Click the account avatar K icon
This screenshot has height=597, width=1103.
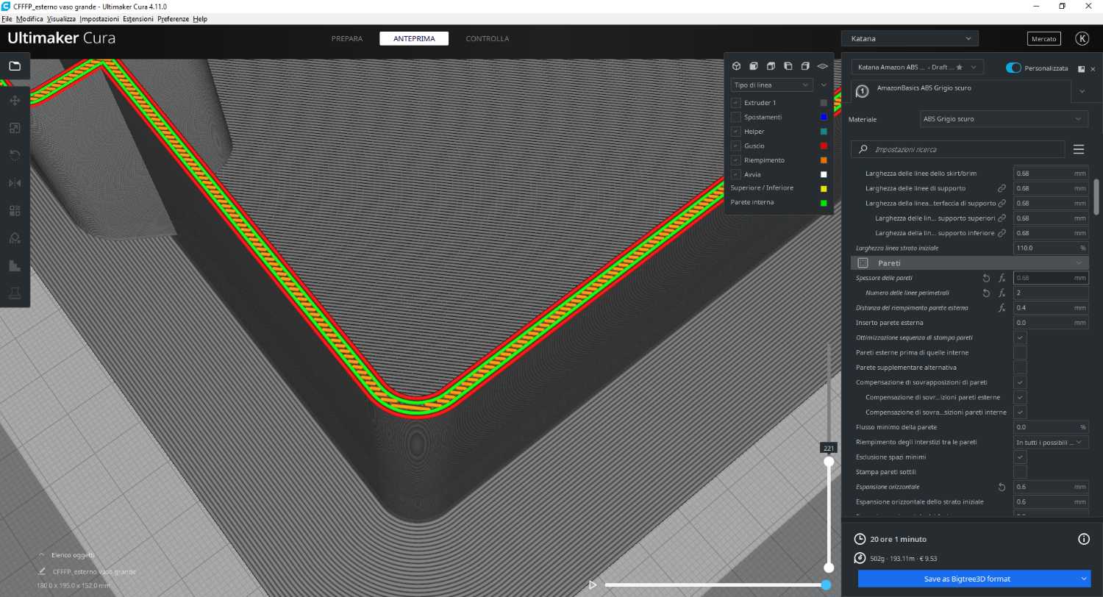[x=1082, y=39]
